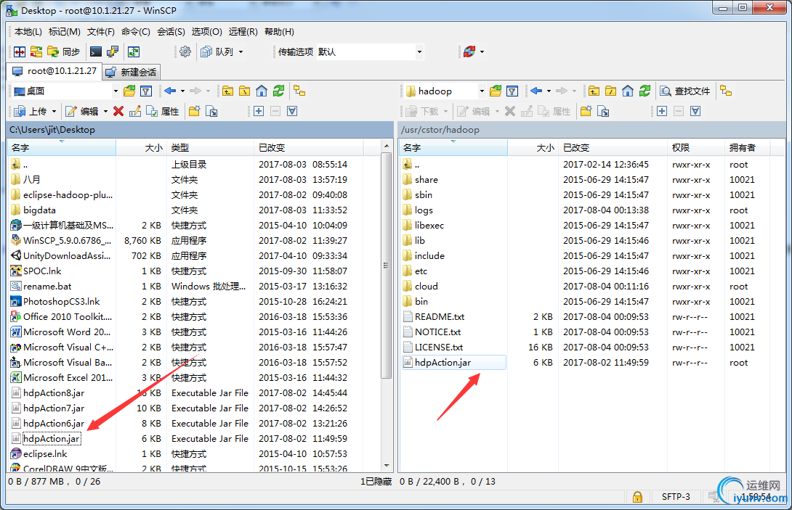Expand the 队列 queue dropdown arrow
This screenshot has width=792, height=510.
tap(241, 52)
